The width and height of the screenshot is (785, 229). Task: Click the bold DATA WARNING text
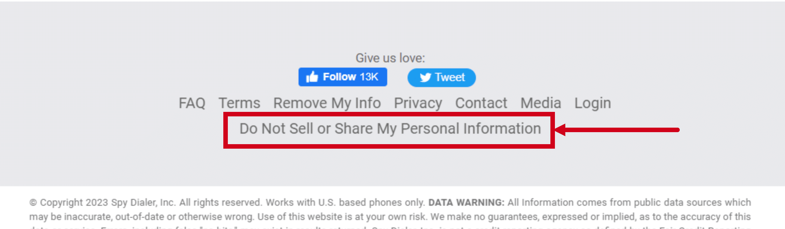point(466,202)
